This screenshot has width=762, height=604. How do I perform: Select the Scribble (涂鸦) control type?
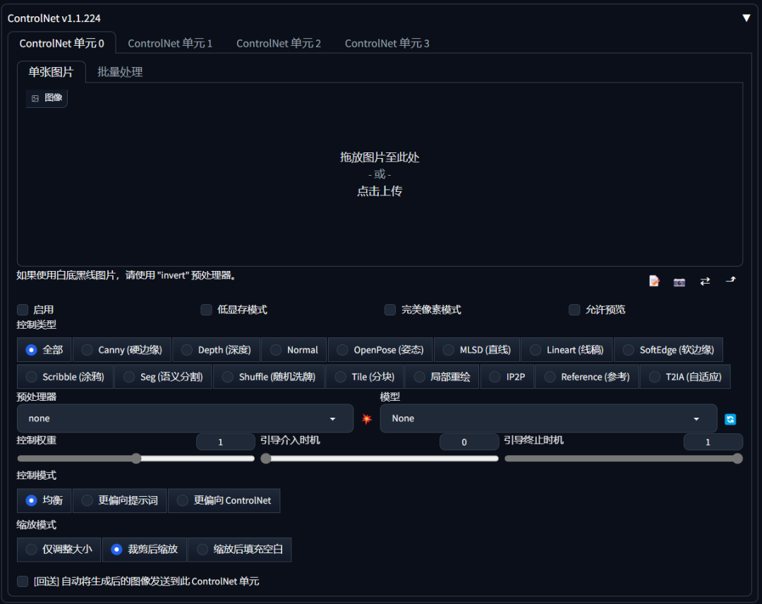point(65,377)
